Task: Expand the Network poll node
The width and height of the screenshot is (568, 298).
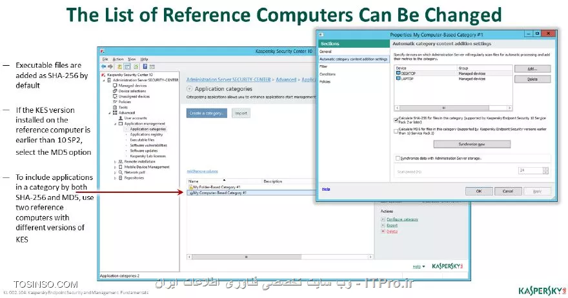Action: click(x=116, y=172)
